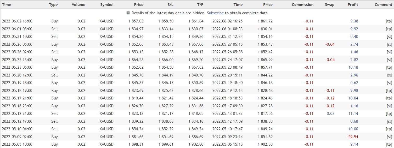
Task: Click close time 2022.05.27 05:15
Action: pos(227,44)
